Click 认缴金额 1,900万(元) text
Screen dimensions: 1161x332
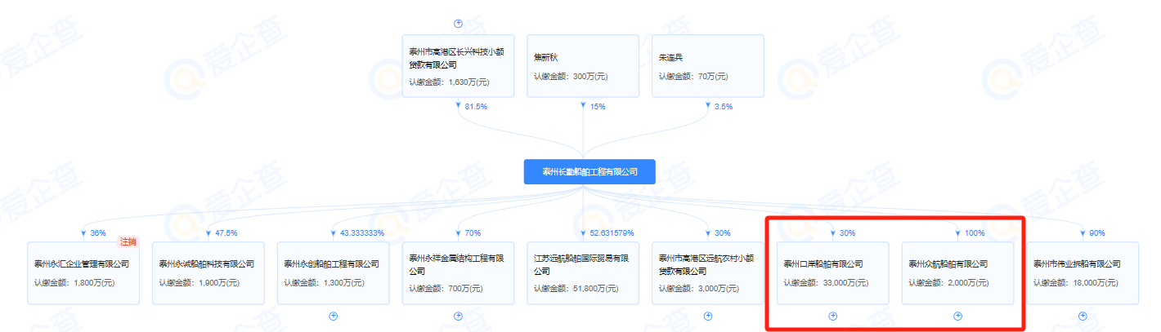pos(199,283)
